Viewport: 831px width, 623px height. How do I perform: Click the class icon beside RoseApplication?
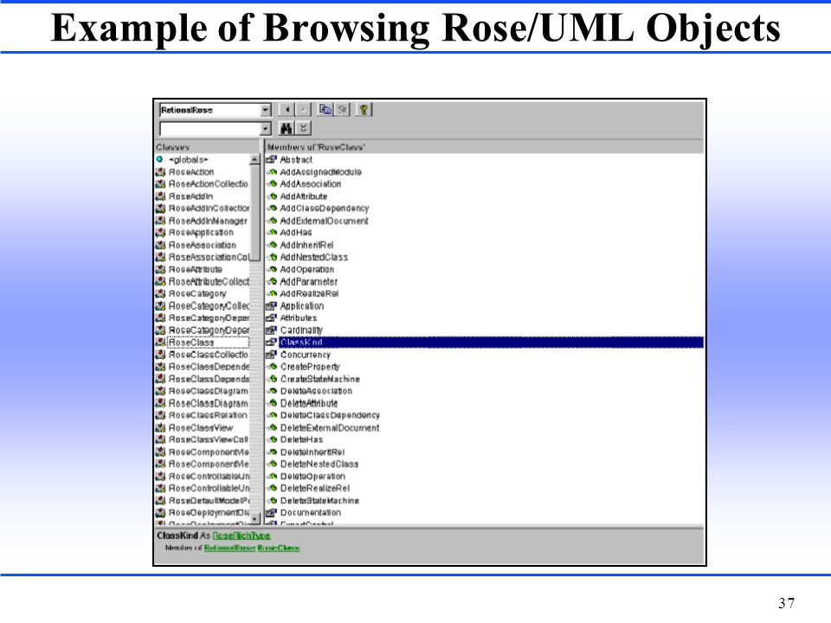161,233
